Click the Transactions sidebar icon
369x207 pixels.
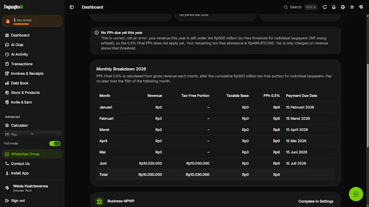tap(7, 64)
